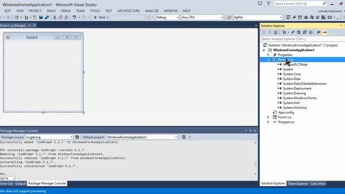Click the Copy icon in the toolbar
Screen dimensions: 345x194
pyautogui.click(x=60, y=17)
